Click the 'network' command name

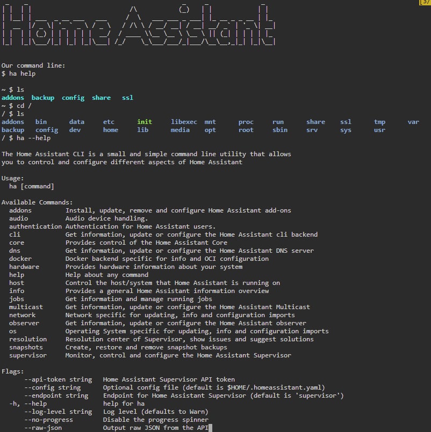(23, 315)
